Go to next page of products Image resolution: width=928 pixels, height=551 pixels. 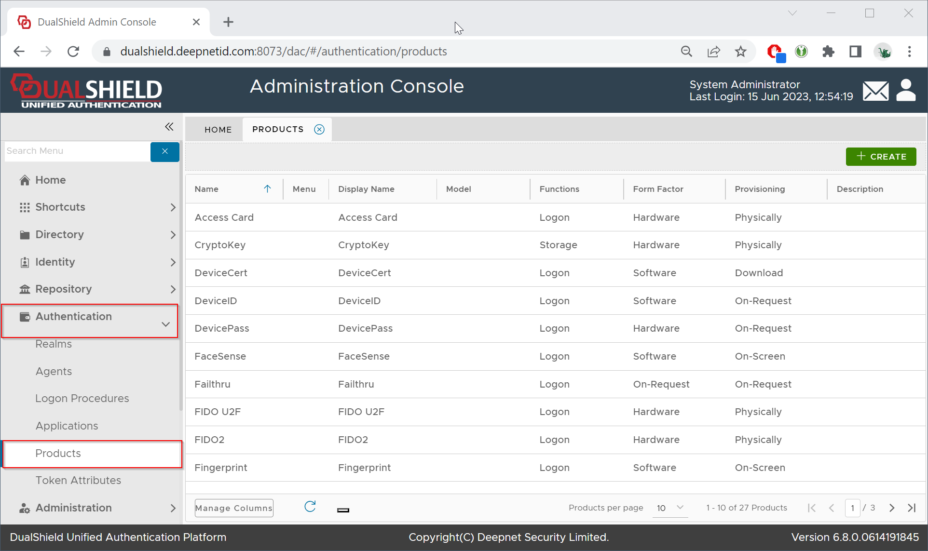coord(892,508)
